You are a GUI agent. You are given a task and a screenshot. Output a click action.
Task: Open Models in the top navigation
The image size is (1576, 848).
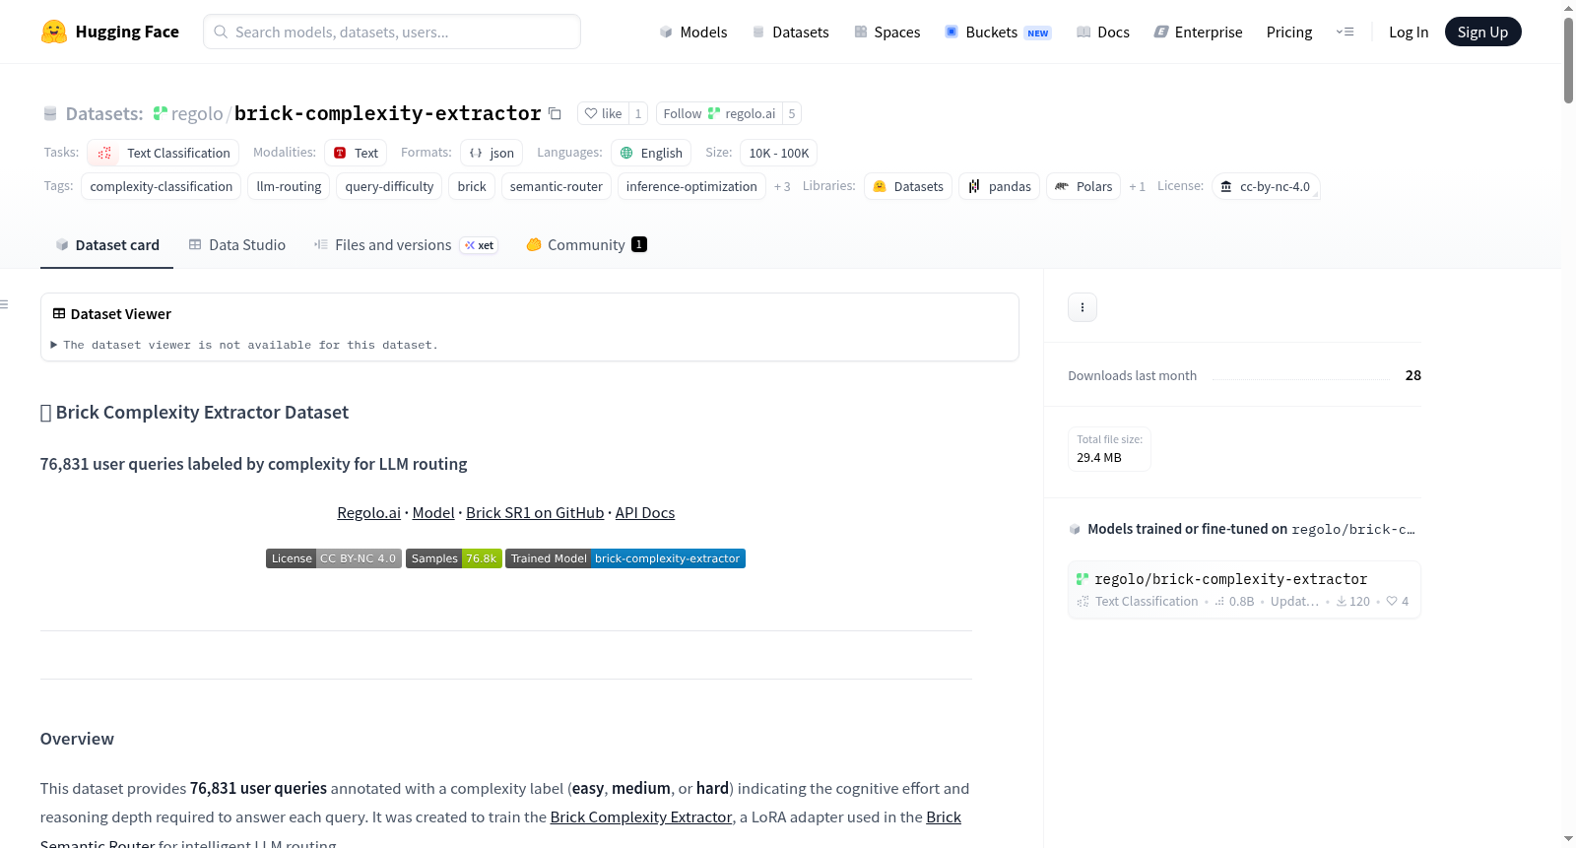pyautogui.click(x=692, y=32)
